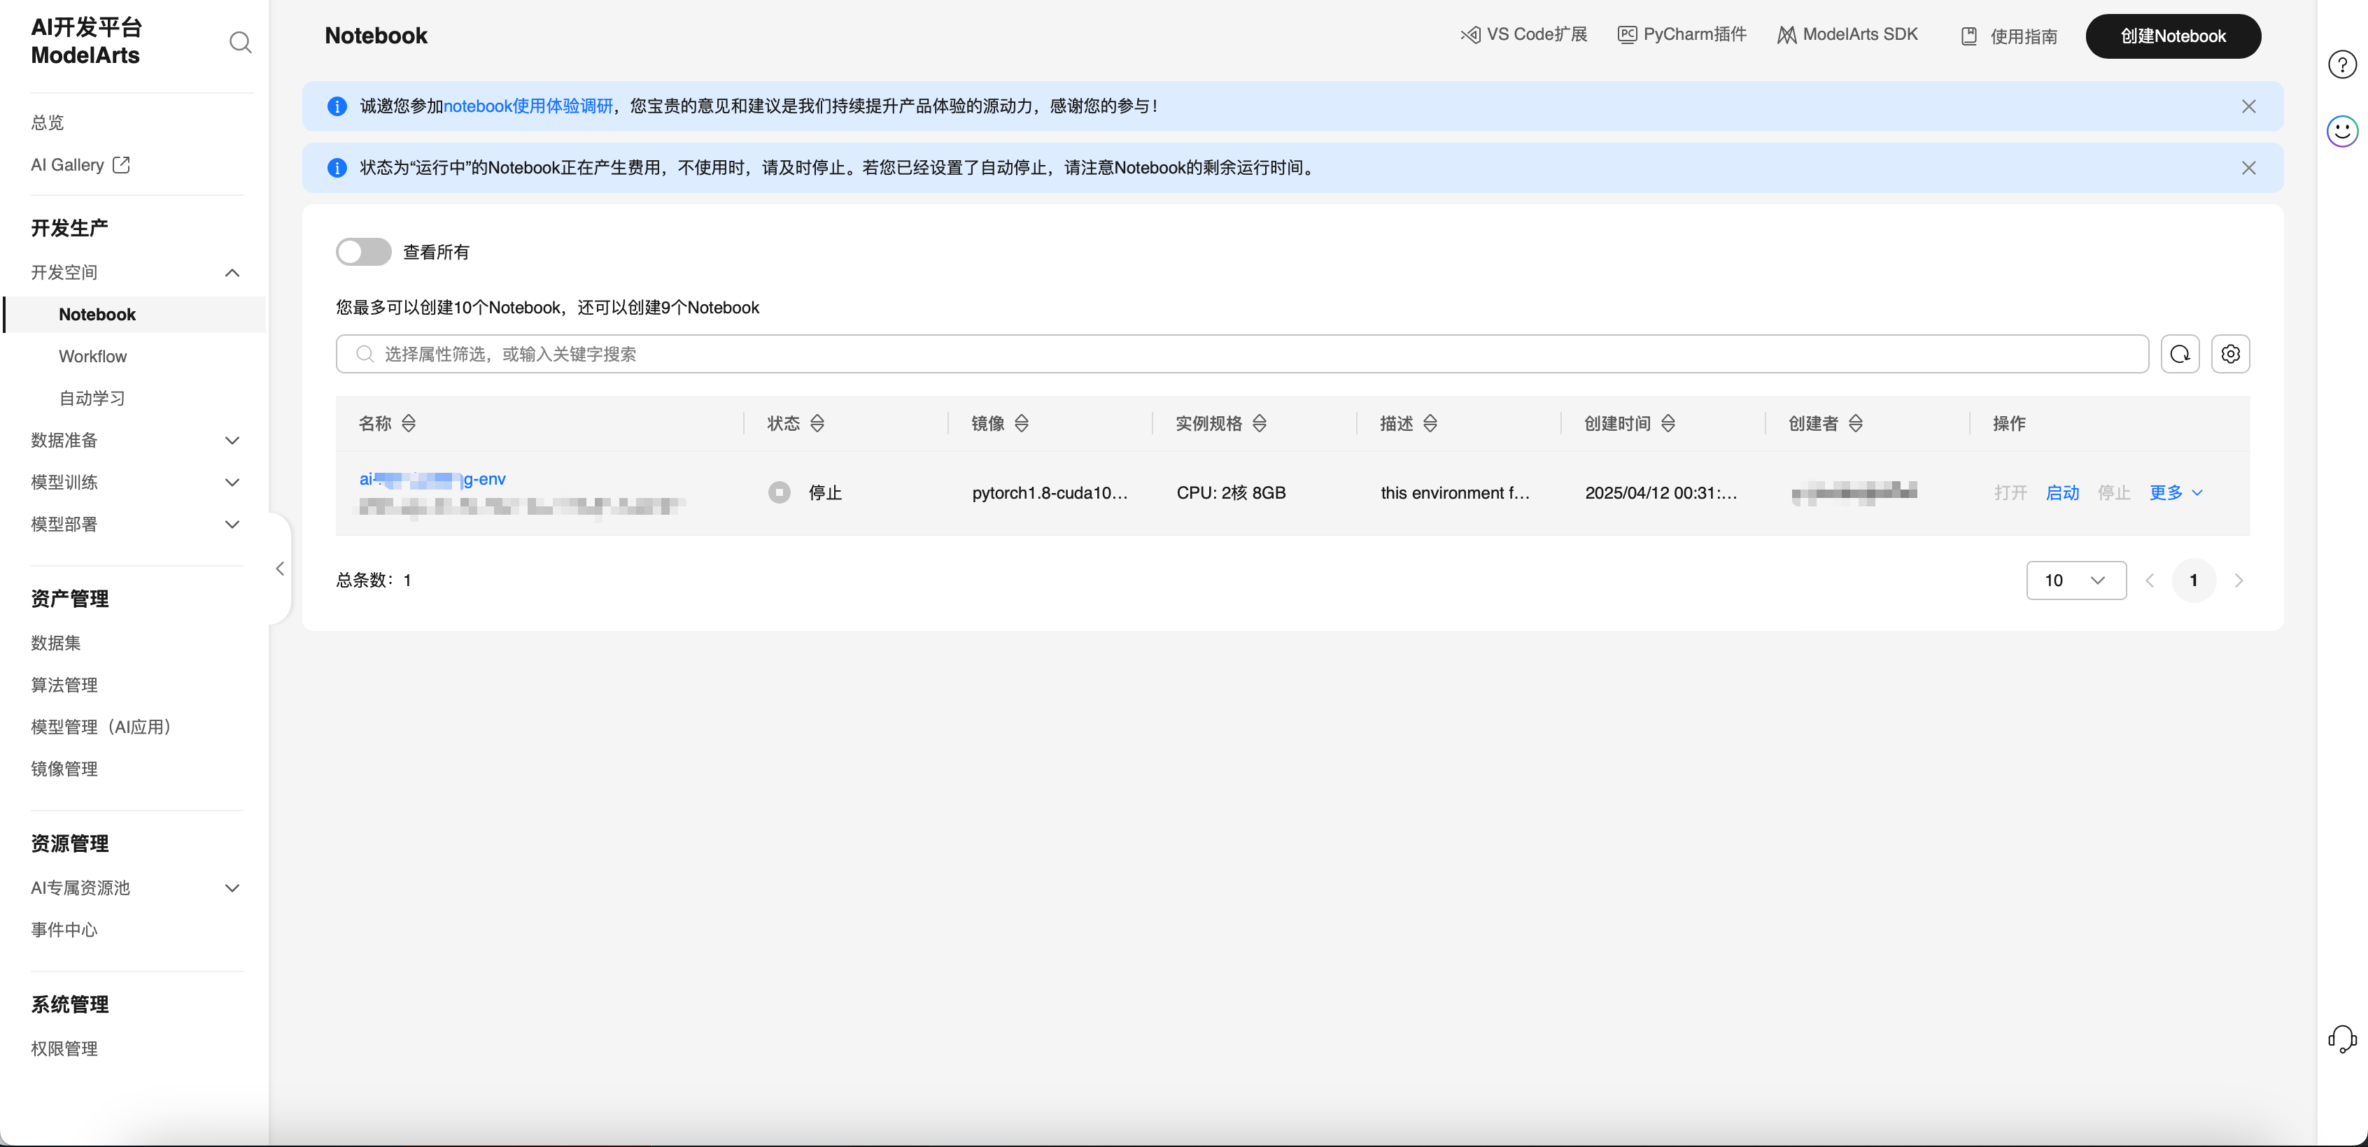
Task: Sort by the 创建时间 column sort icon
Action: click(x=1668, y=424)
